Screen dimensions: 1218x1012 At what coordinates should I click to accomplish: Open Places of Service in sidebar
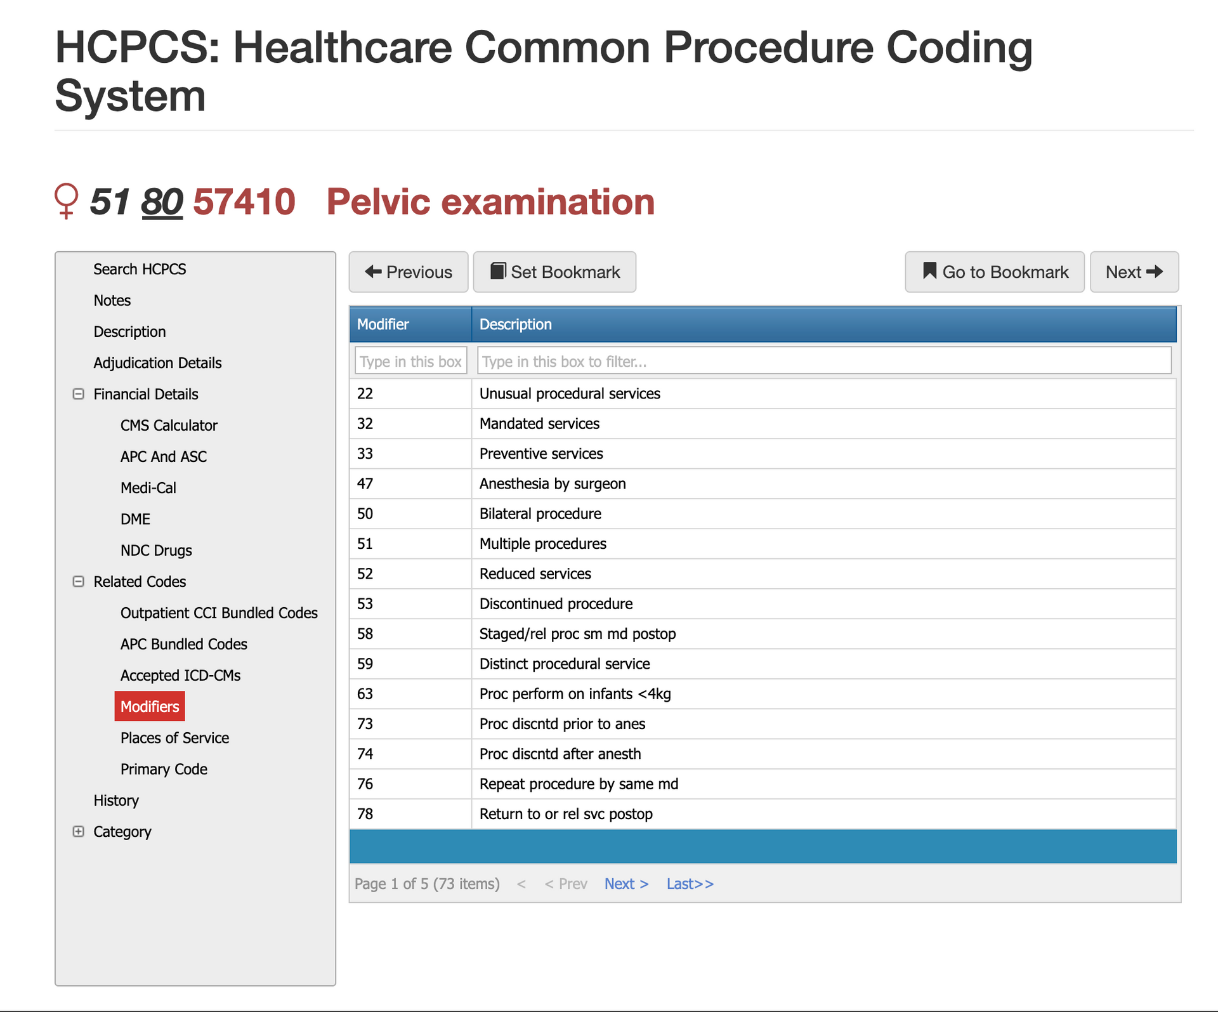click(x=174, y=738)
